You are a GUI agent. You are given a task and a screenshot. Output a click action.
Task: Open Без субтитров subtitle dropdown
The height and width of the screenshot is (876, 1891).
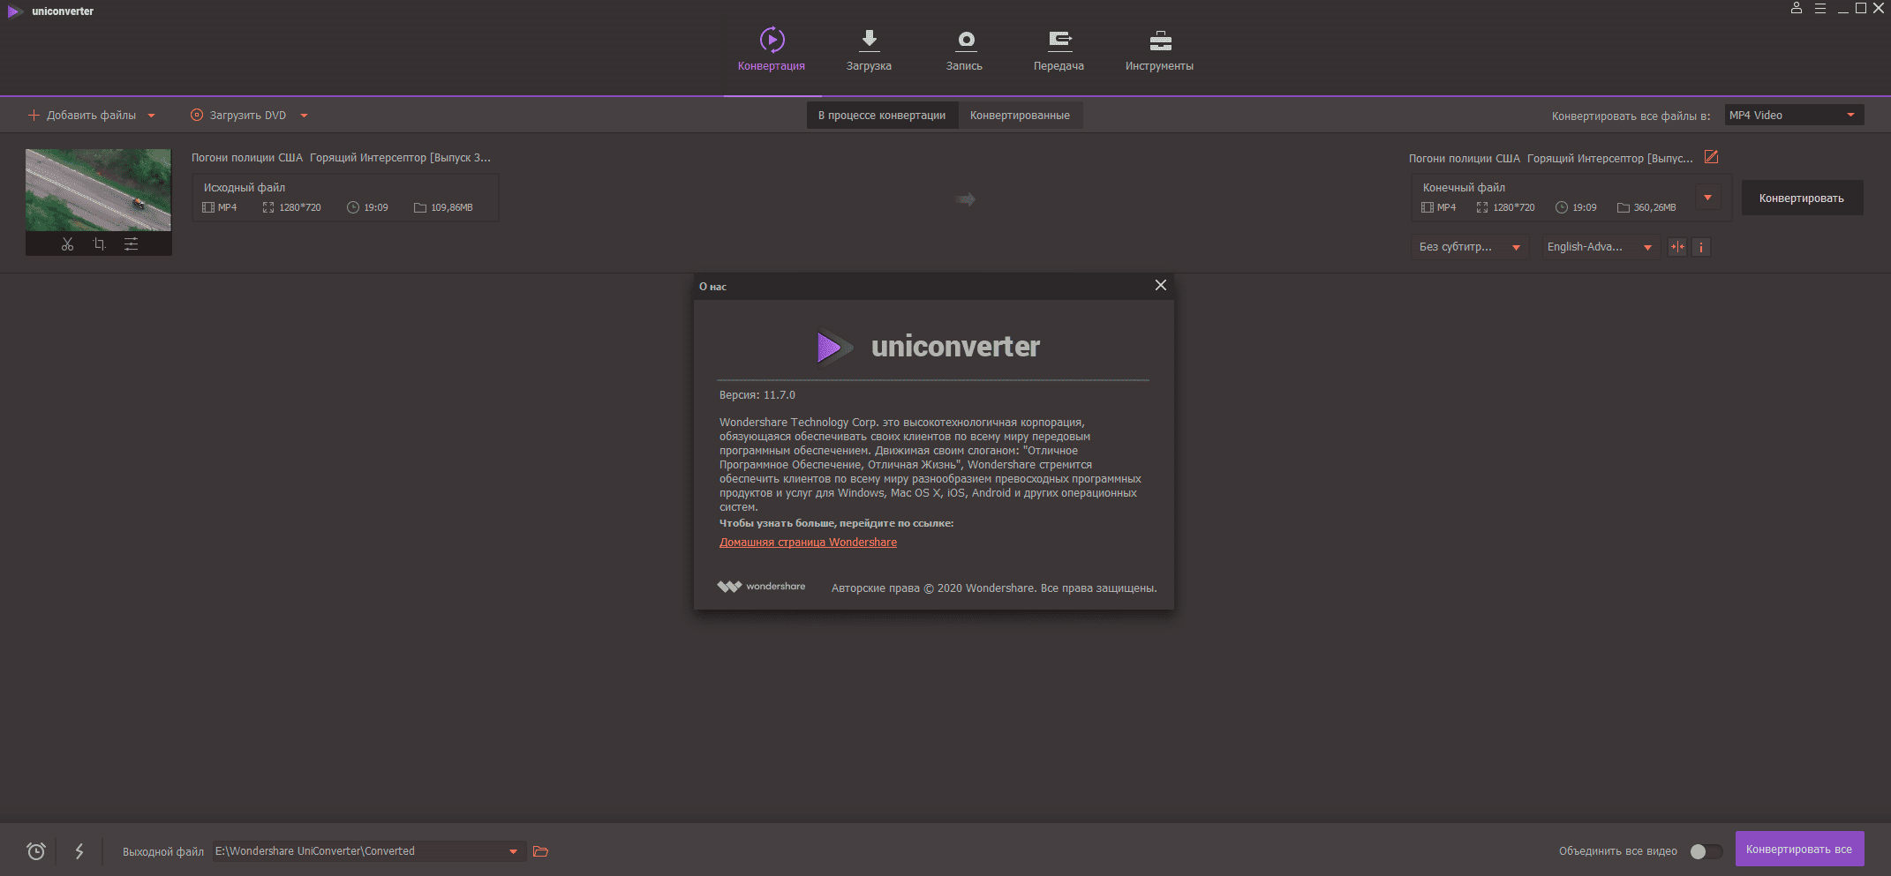(1469, 247)
